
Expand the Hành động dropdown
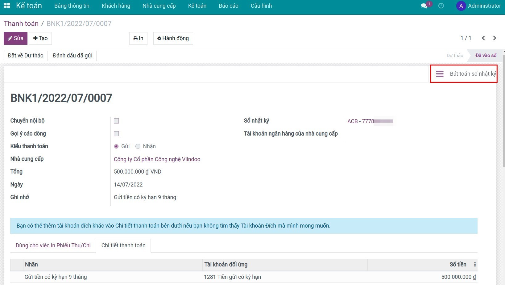173,38
